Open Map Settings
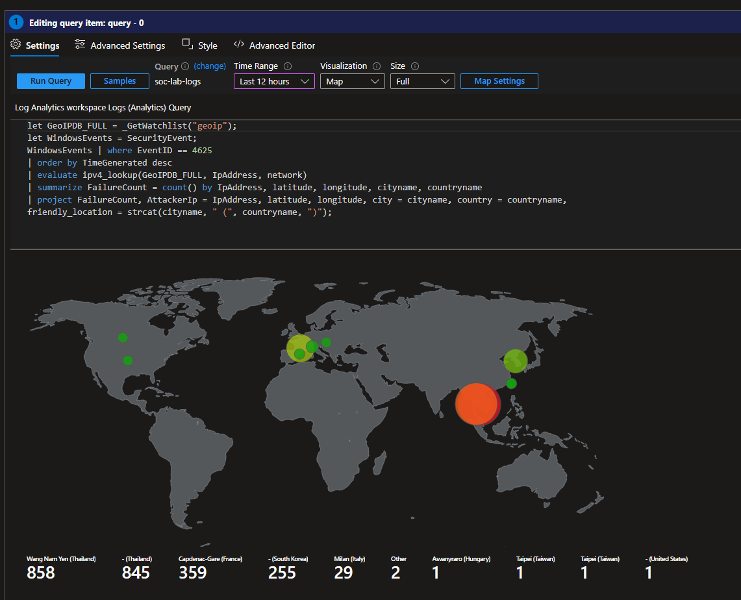The width and height of the screenshot is (741, 600). pyautogui.click(x=499, y=81)
